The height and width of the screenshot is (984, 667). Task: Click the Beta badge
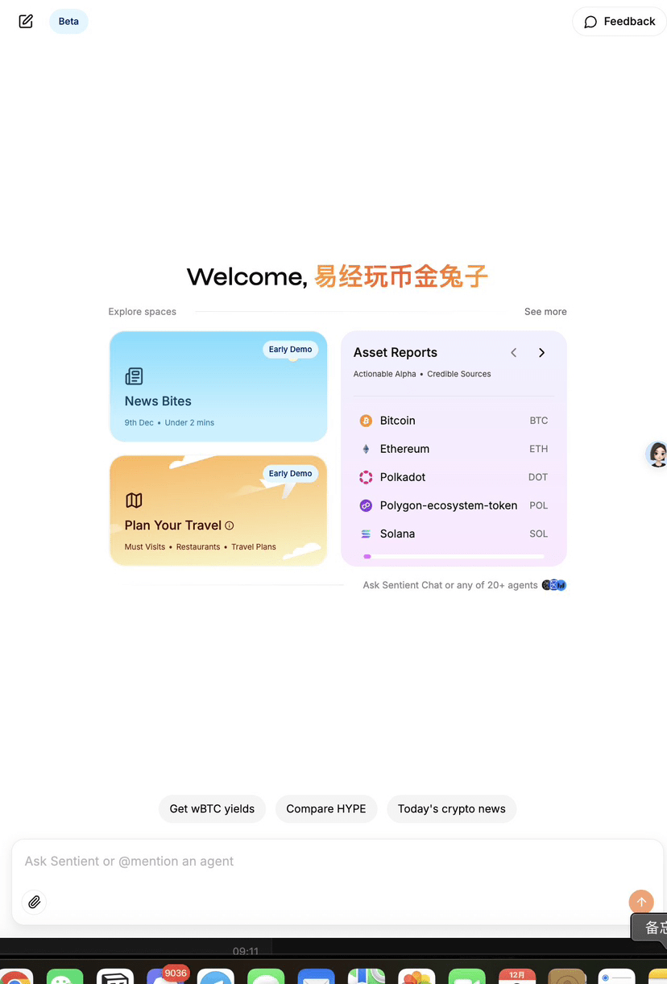coord(68,22)
